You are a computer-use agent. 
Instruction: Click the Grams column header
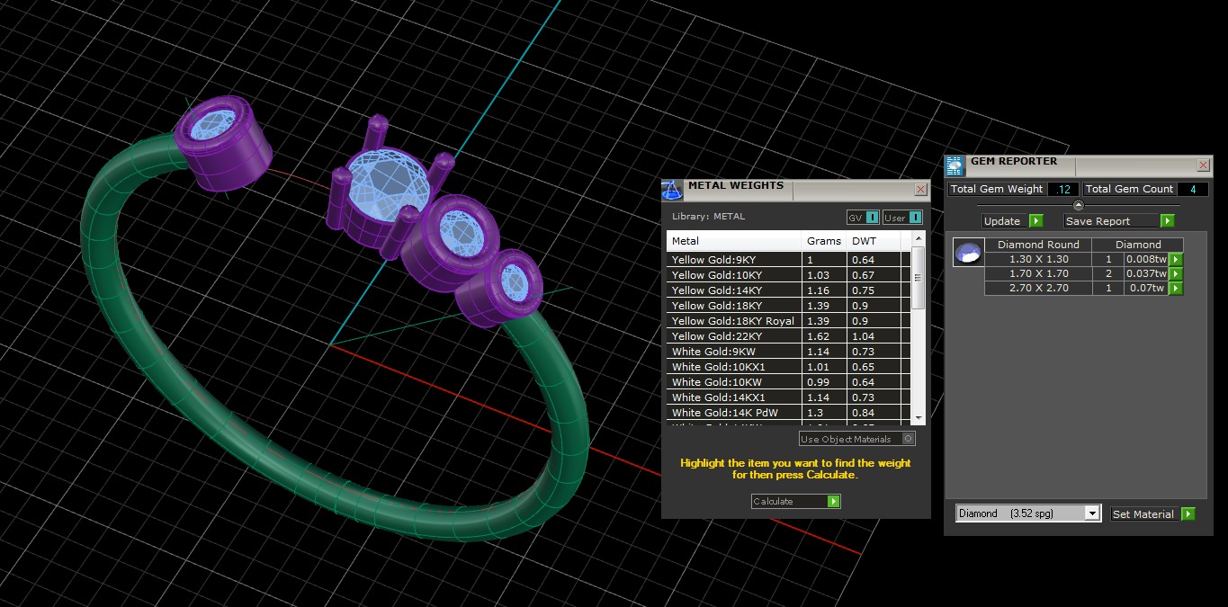824,241
